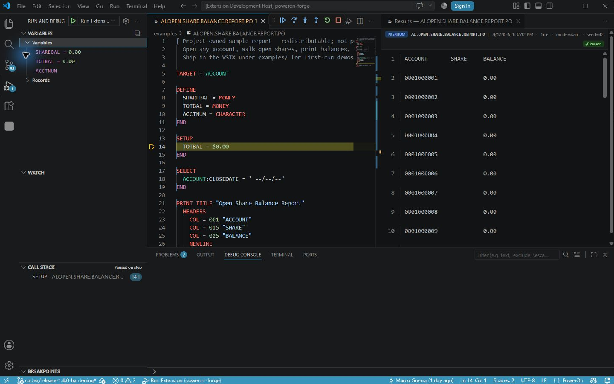Click Continue in the debug toolbar
Viewport: 614px width, 384px height.
[283, 20]
